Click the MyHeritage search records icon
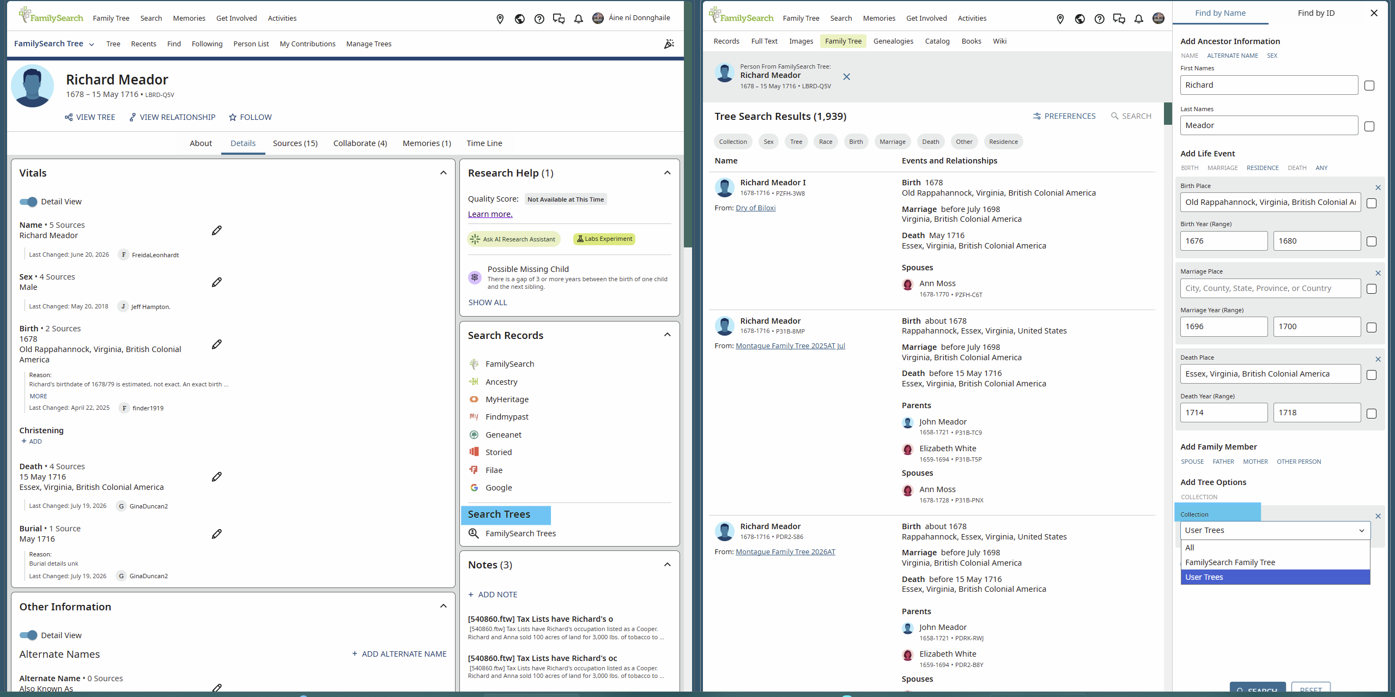 [x=474, y=399]
